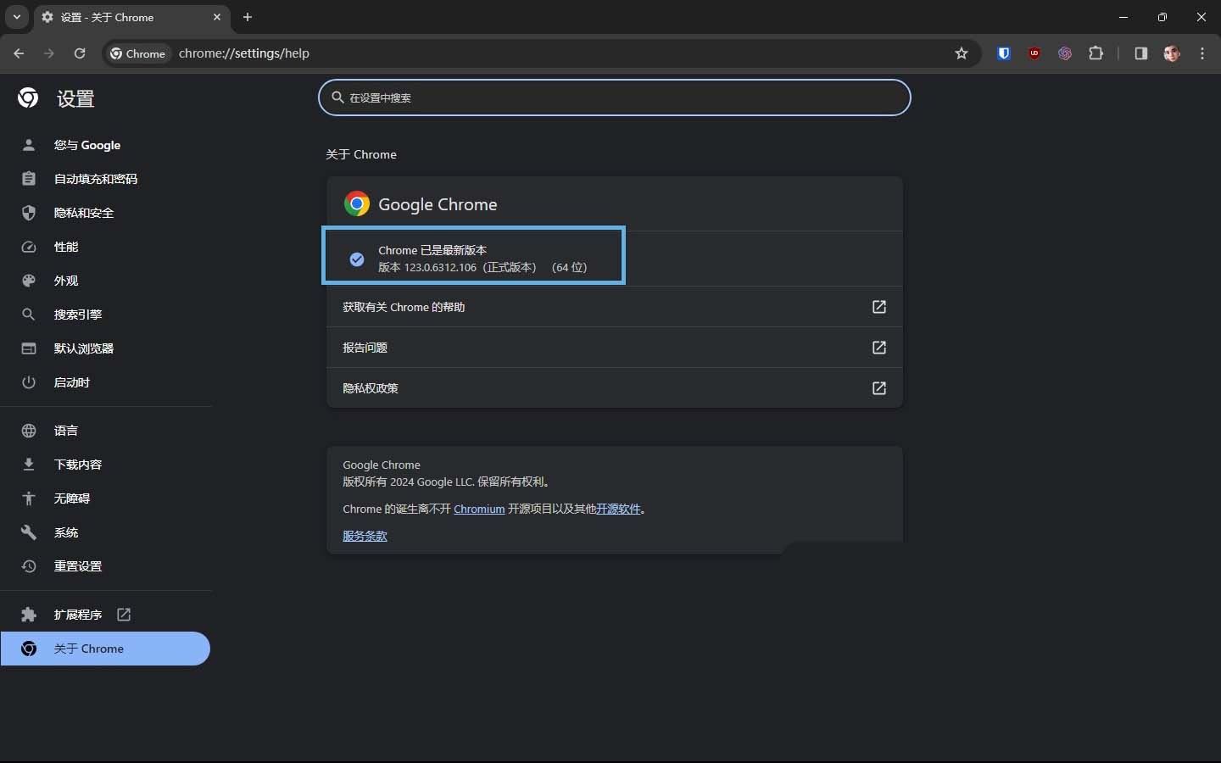This screenshot has height=763, width=1221.
Task: Open the tab search dropdown arrow
Action: 16,17
